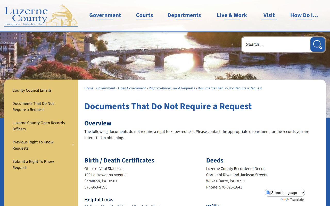This screenshot has height=206, width=330.
Task: Click the main page title heading
Action: 168,106
